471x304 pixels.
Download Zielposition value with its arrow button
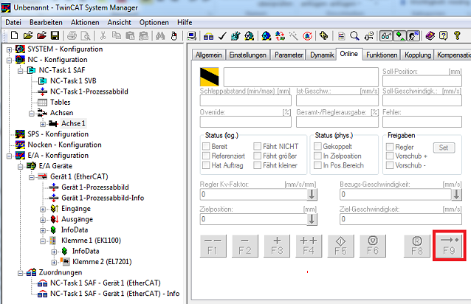(x=312, y=219)
